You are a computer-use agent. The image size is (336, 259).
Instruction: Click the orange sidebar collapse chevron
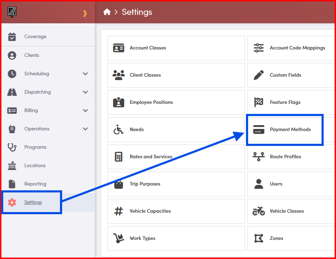tap(85, 13)
